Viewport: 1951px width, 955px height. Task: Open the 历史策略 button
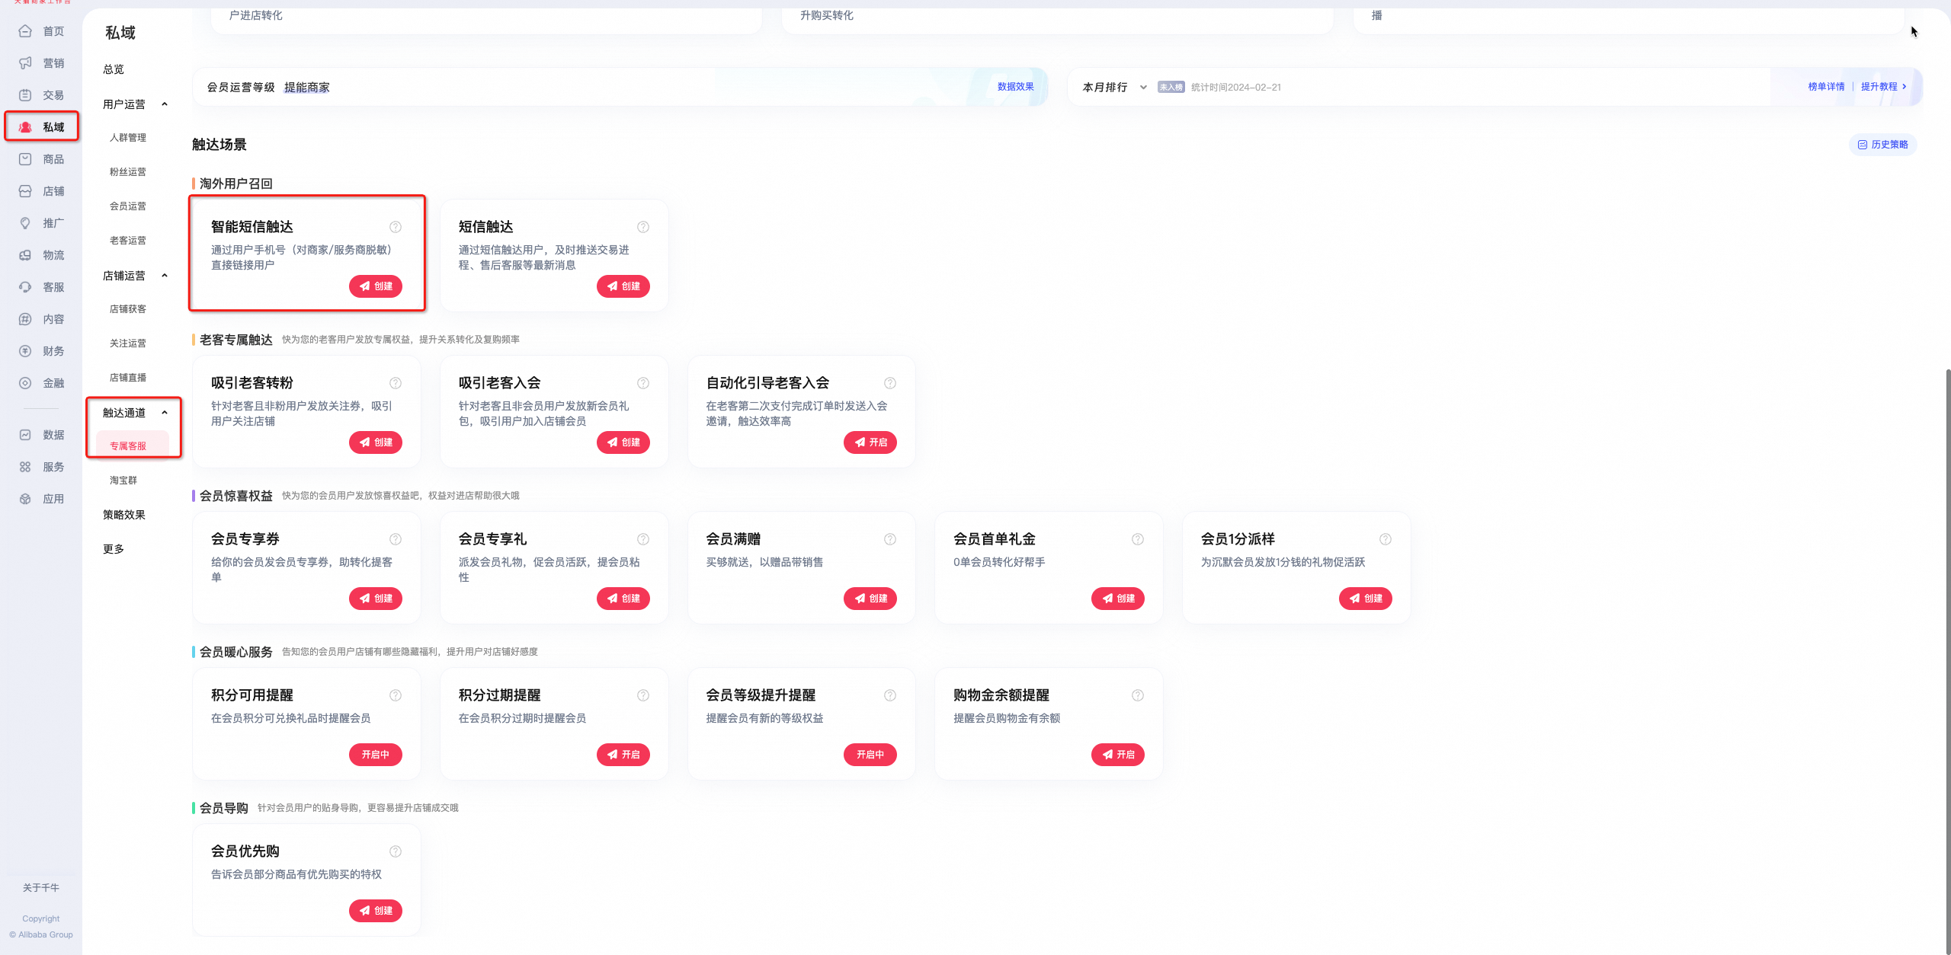pyautogui.click(x=1883, y=145)
